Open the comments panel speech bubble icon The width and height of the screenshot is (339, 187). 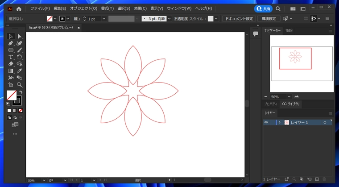(256, 34)
